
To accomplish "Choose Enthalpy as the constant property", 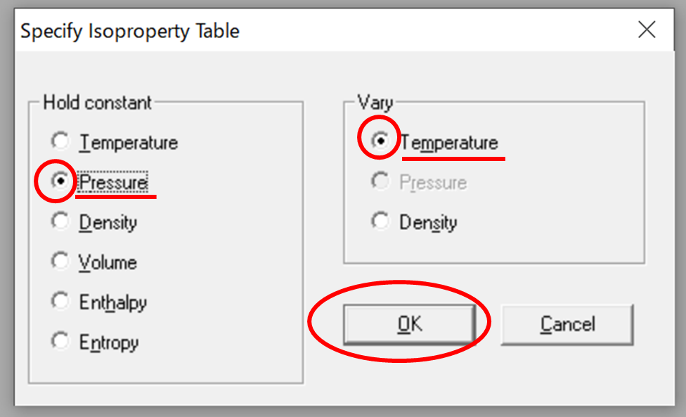I will point(62,302).
